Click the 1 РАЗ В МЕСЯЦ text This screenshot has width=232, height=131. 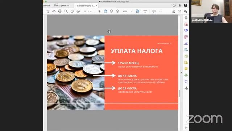[x=128, y=63]
